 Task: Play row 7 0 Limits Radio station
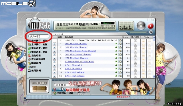pos(54,62)
